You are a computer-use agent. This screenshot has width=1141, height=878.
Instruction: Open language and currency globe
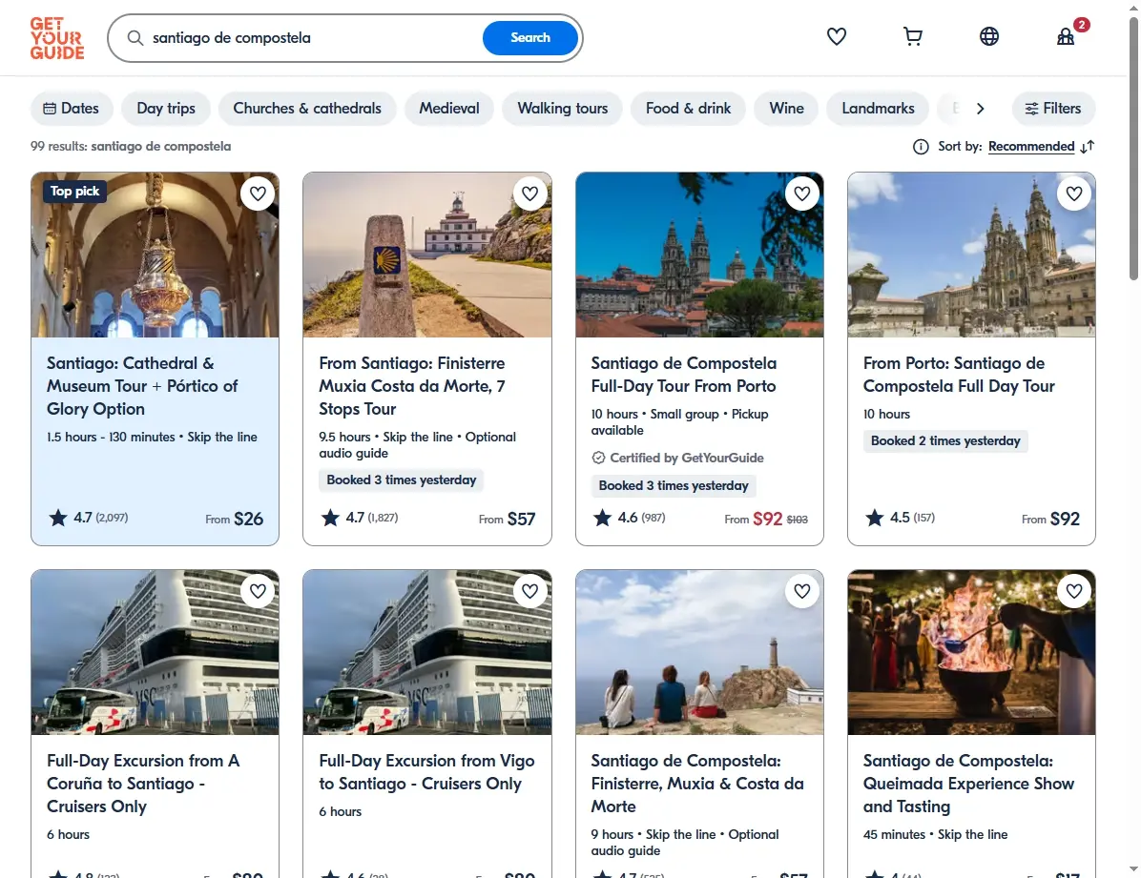coord(989,36)
